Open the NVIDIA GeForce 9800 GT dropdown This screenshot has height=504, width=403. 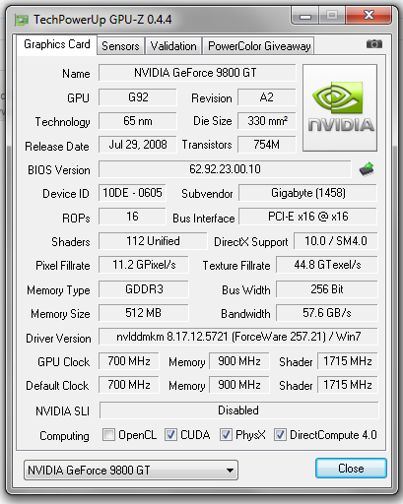coord(131,471)
